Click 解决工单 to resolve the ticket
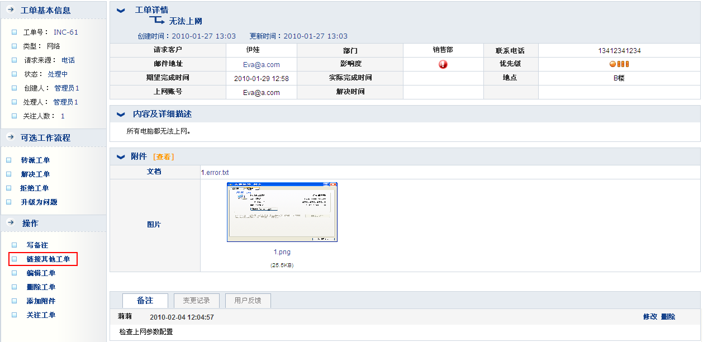Screen dimensions: 703x342 coord(35,174)
